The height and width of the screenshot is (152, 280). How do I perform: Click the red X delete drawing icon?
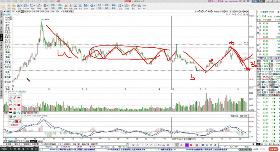pyautogui.click(x=191, y=145)
